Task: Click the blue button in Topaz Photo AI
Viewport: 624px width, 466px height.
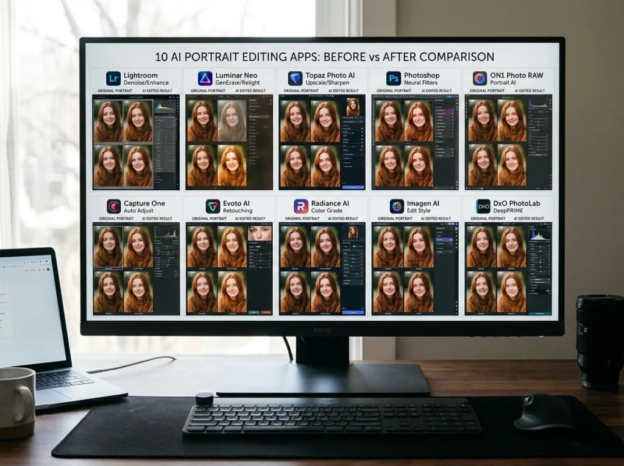Action: [353, 187]
